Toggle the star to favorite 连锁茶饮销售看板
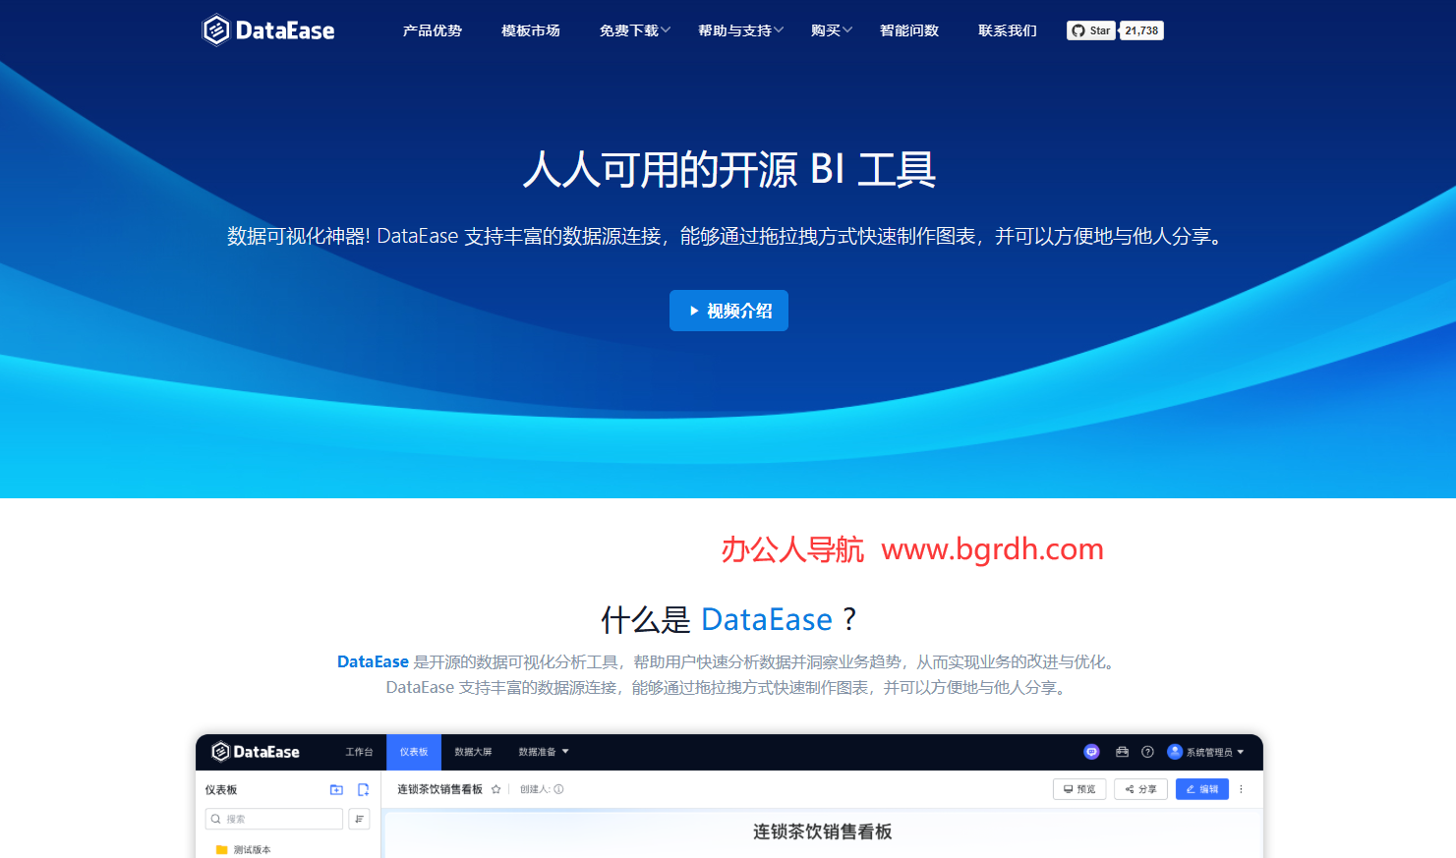 click(x=495, y=789)
